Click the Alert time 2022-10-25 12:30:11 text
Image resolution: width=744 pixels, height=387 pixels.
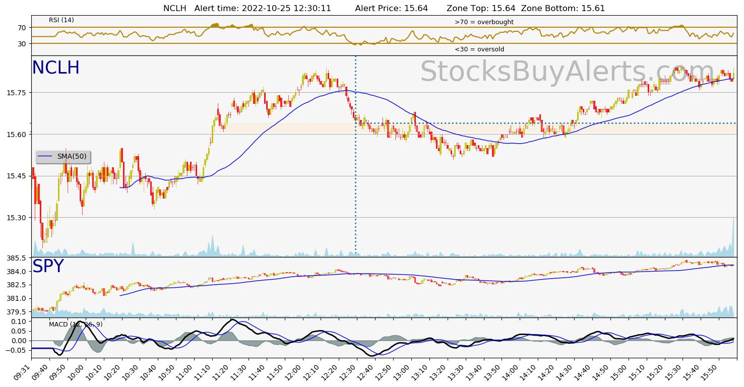point(263,9)
